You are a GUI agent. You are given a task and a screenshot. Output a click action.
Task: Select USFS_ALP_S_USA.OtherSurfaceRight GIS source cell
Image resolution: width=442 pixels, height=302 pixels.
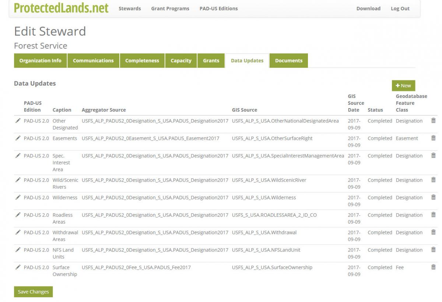coord(272,138)
